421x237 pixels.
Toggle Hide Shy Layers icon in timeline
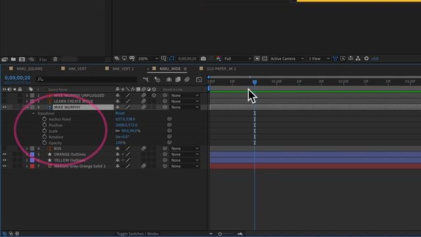(x=169, y=79)
